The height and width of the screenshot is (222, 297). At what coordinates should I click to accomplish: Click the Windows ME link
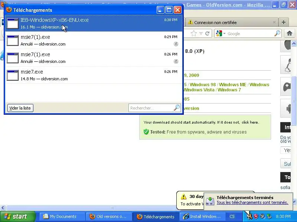(233, 85)
